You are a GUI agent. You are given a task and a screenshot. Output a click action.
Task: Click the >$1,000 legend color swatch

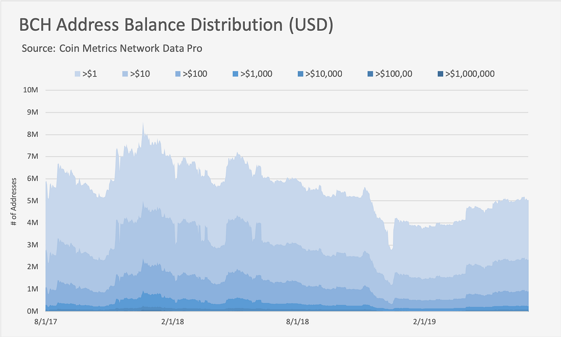(235, 74)
